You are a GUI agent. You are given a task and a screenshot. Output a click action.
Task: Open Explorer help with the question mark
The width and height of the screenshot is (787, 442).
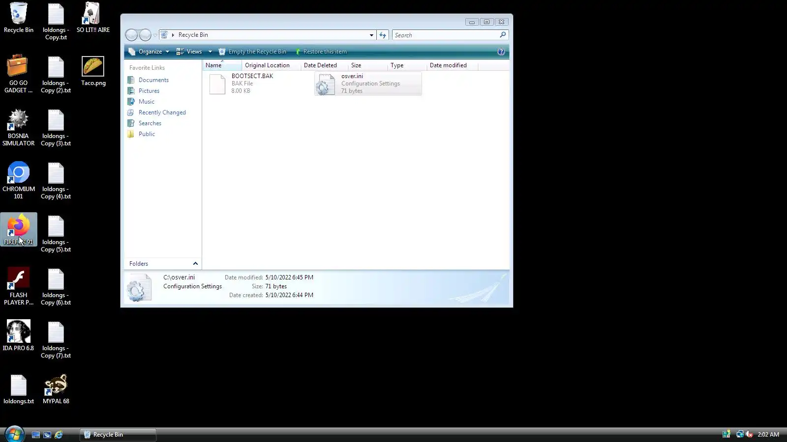[501, 52]
